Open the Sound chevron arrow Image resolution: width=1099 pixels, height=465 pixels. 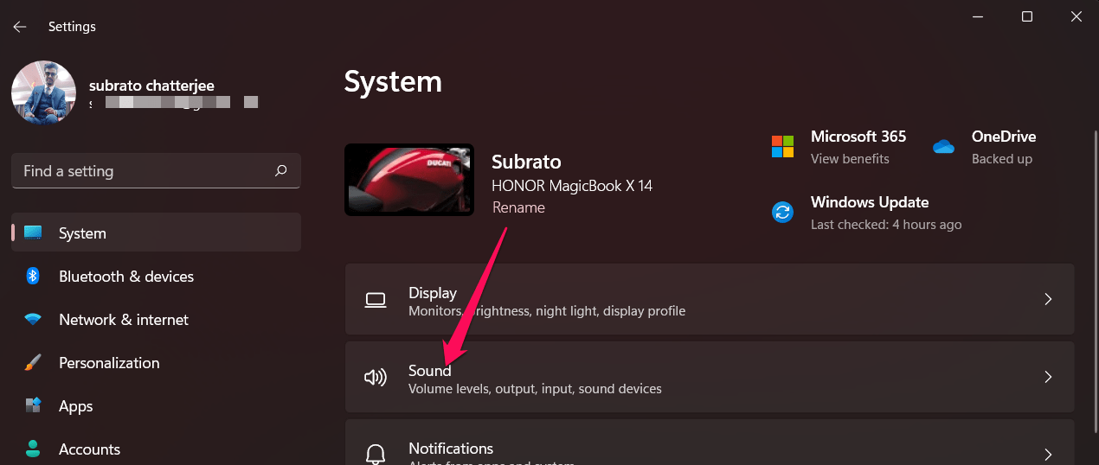(x=1048, y=377)
